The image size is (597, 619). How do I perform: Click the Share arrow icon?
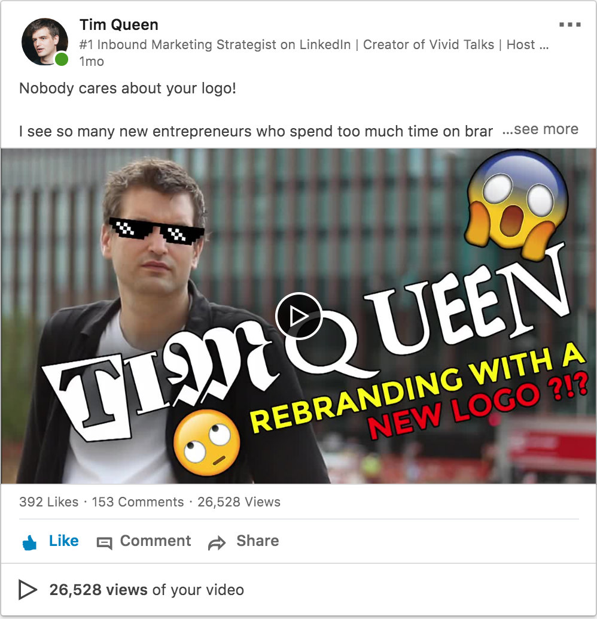(x=217, y=543)
